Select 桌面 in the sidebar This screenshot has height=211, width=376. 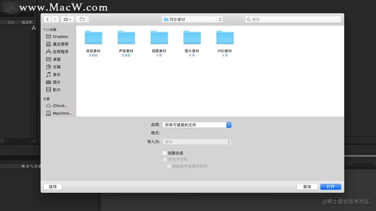pos(58,59)
